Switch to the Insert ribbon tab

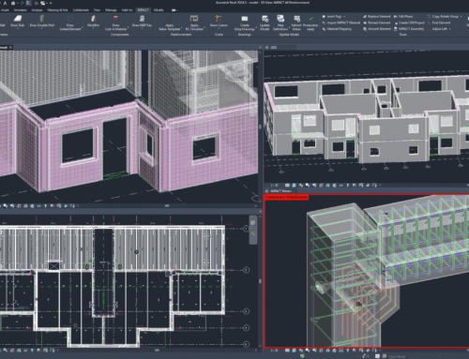(x=5, y=10)
